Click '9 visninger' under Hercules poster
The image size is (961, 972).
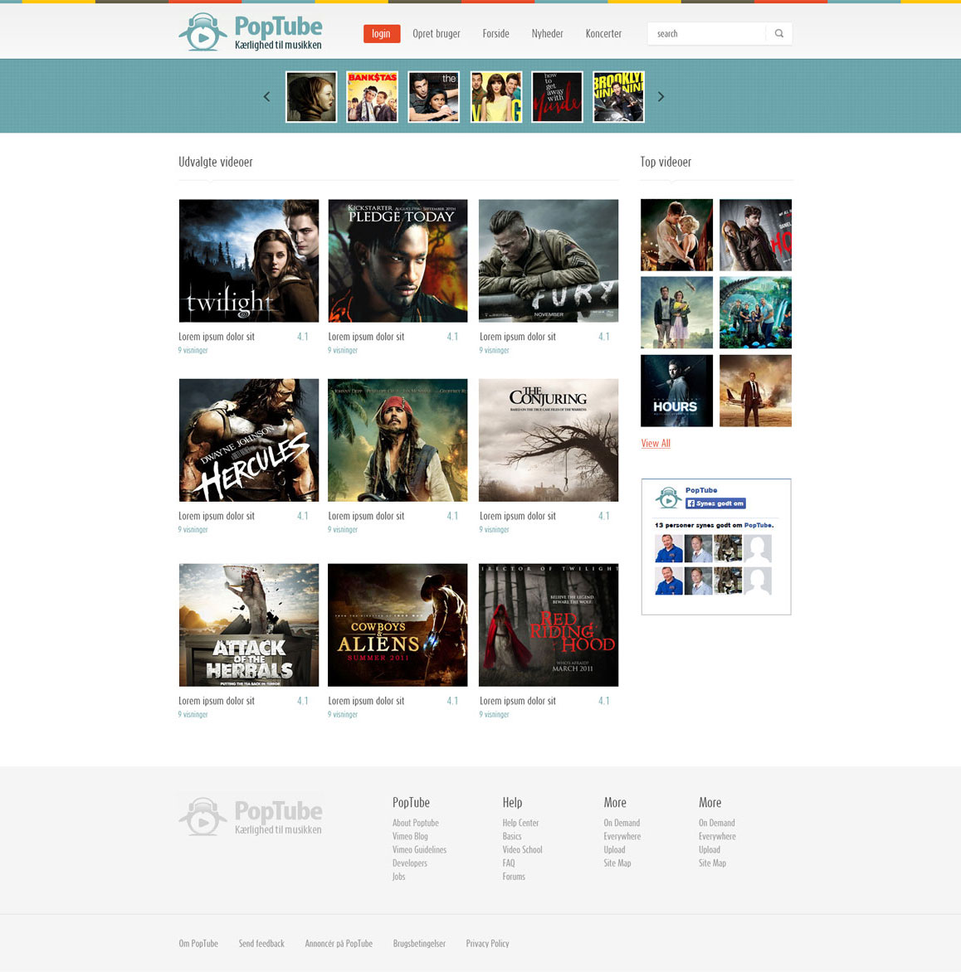193,529
